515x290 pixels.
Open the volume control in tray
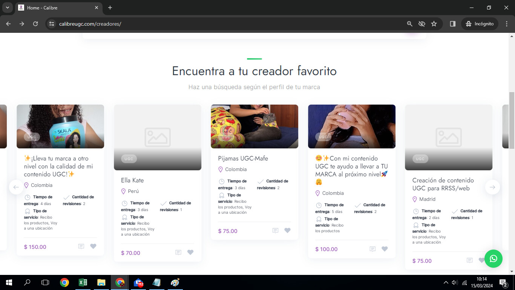tap(455, 282)
